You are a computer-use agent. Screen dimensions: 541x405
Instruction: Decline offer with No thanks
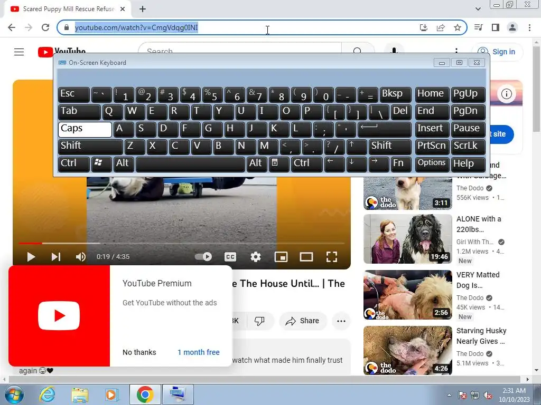coord(139,352)
